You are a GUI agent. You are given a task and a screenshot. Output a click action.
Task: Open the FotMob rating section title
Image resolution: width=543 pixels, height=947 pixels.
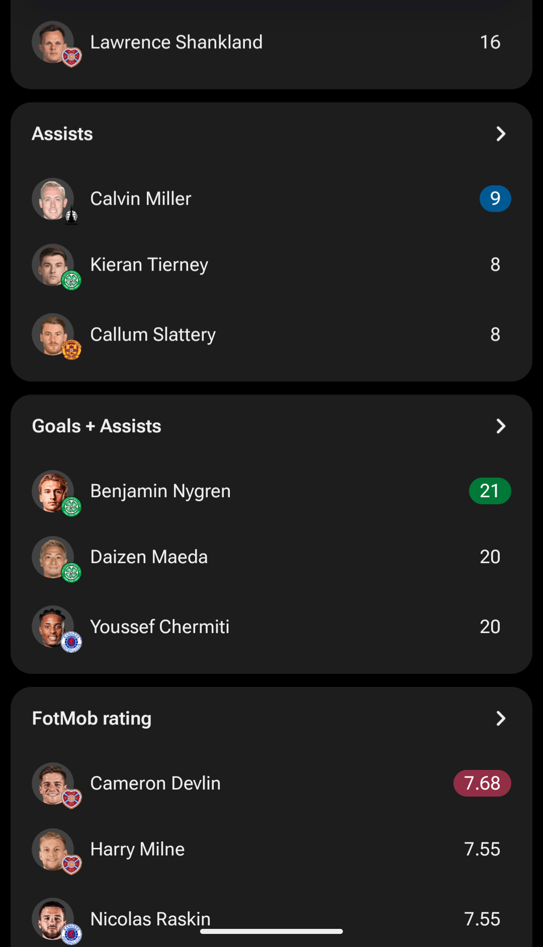pyautogui.click(x=92, y=719)
